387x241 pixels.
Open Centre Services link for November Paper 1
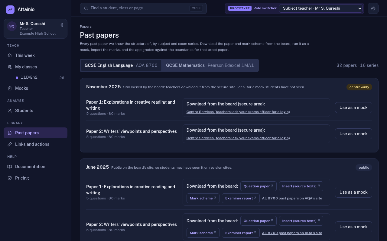coord(238,112)
